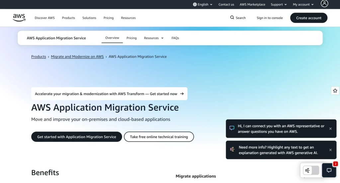Click the globe language icon

pyautogui.click(x=195, y=4)
